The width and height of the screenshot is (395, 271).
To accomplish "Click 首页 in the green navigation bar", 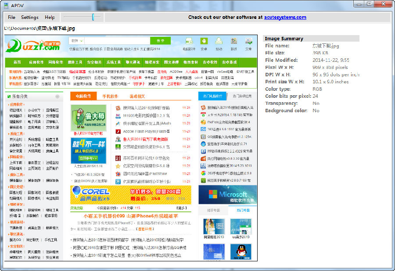I will point(17,62).
